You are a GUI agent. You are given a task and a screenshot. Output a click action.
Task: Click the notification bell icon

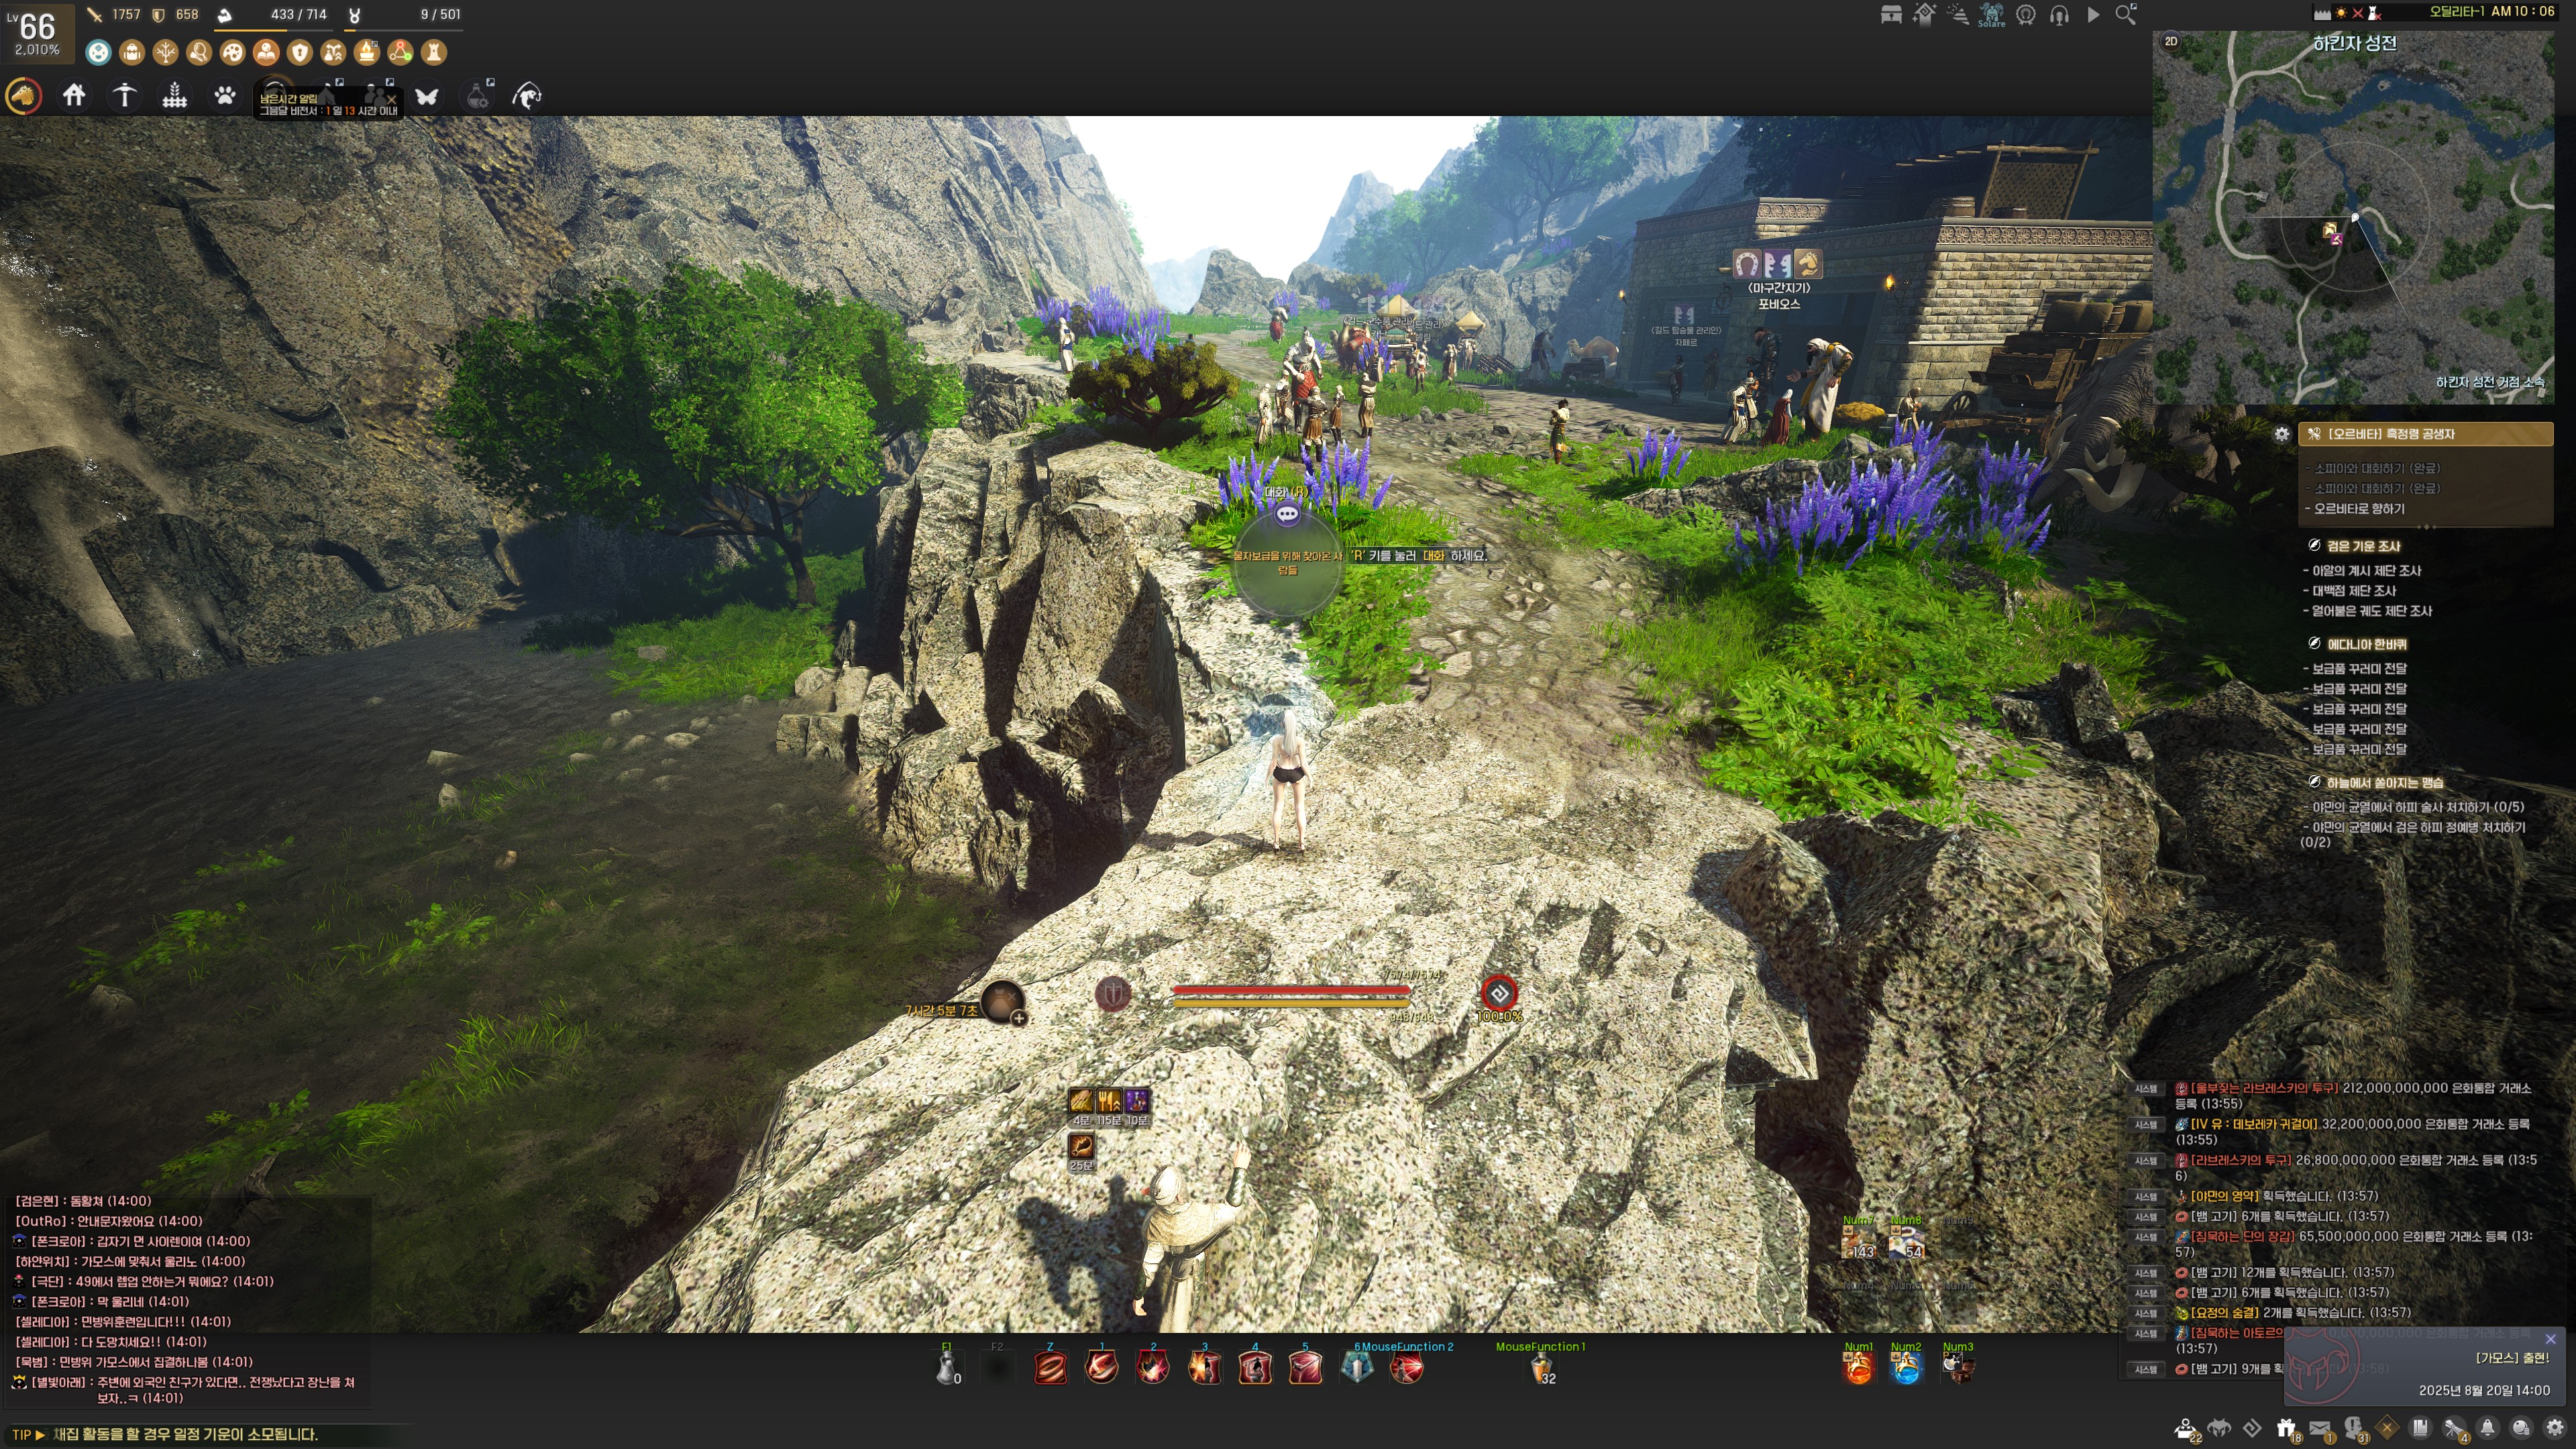pos(2487,1428)
